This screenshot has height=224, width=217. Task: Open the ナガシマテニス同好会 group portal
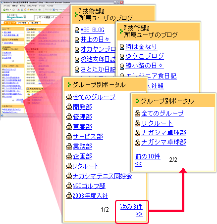[x=102, y=176]
